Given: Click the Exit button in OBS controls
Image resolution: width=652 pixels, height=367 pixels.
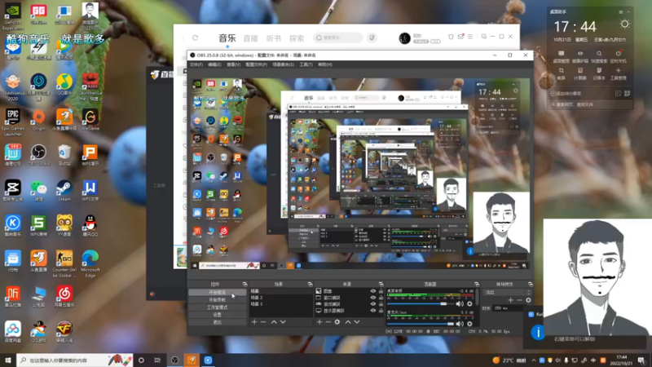Looking at the screenshot, I should pos(217,322).
